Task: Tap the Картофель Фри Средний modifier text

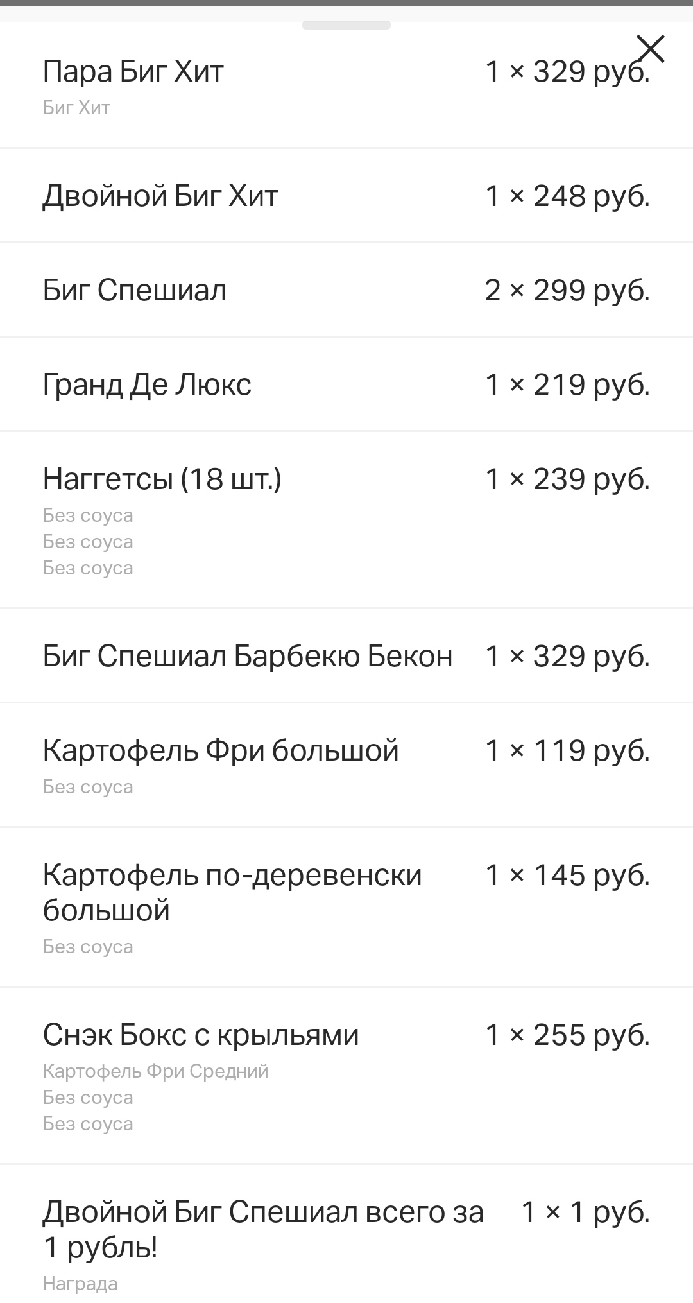Action: [155, 1071]
